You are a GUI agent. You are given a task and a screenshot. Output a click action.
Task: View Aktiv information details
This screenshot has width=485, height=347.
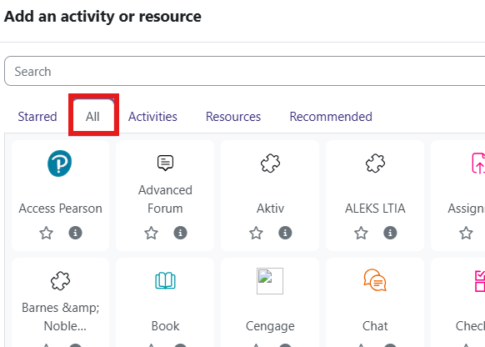pyautogui.click(x=285, y=233)
